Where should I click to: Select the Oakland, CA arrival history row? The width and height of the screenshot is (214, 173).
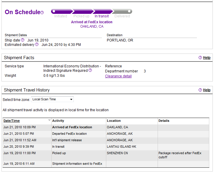point(106,127)
